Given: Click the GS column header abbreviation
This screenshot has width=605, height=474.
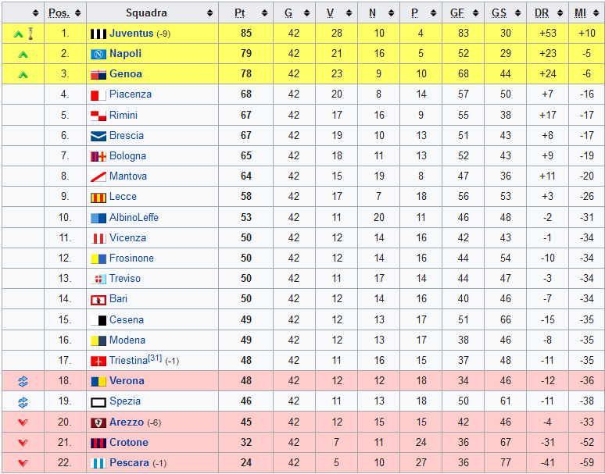Looking at the screenshot, I should point(499,13).
